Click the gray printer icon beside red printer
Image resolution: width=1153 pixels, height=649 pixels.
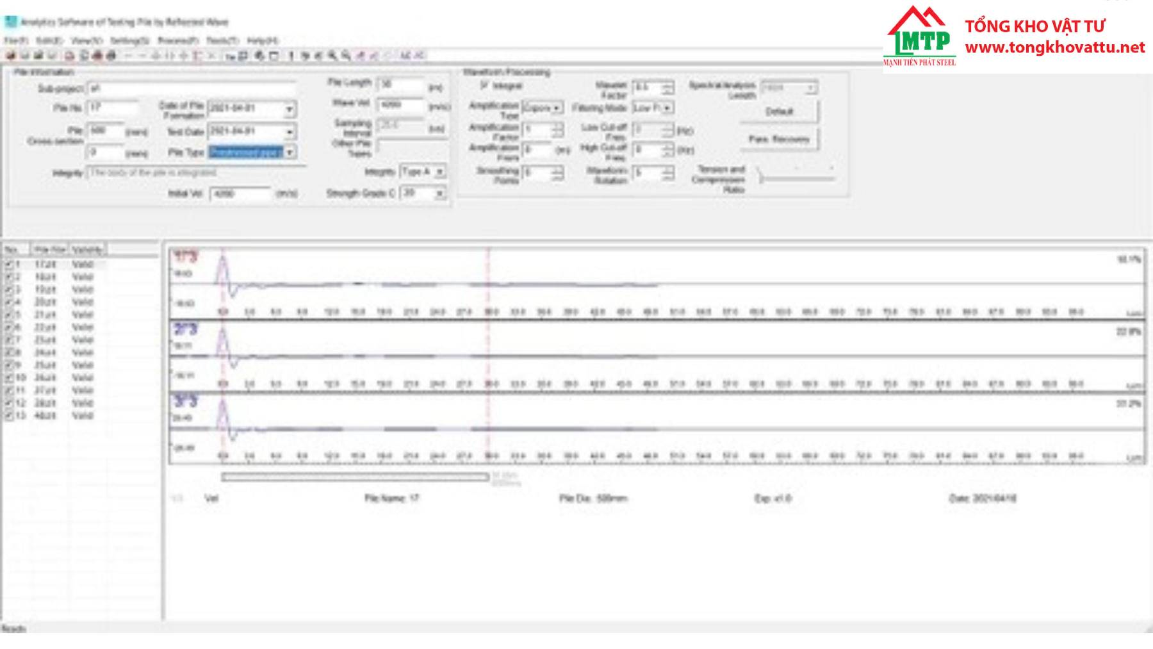(x=111, y=56)
